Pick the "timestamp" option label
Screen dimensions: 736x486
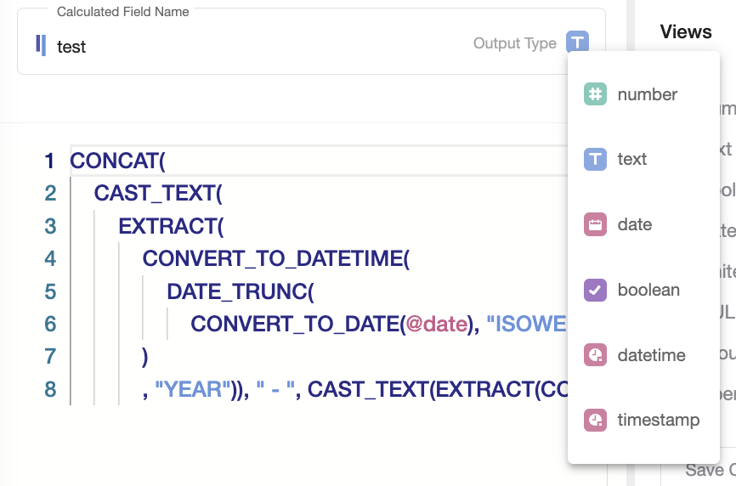[658, 420]
